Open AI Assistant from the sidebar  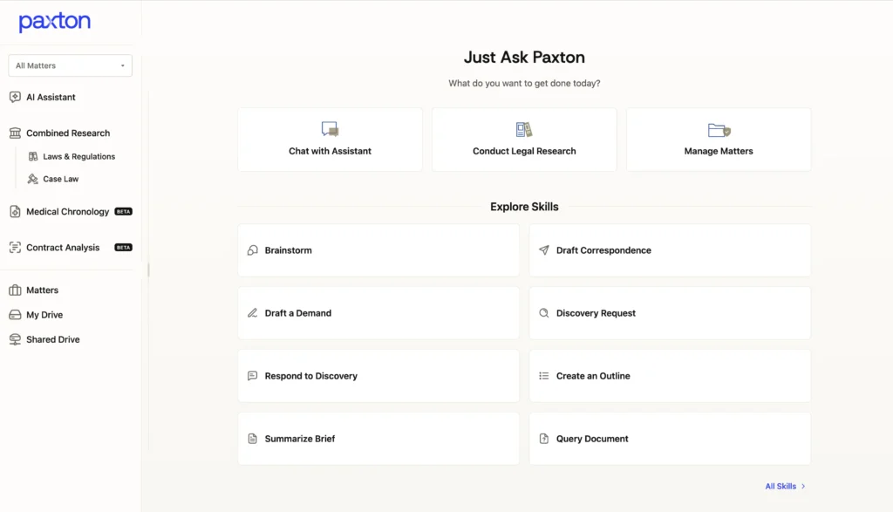click(x=51, y=98)
